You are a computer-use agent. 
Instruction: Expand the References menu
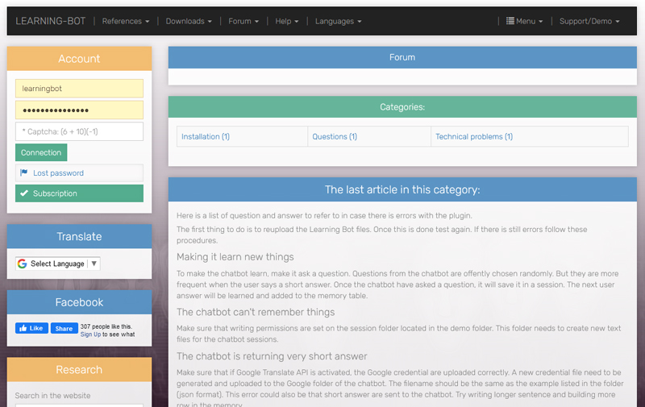126,21
